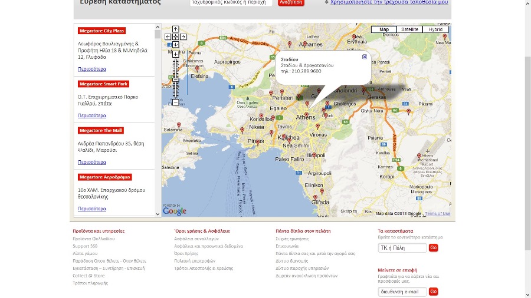Select the marker at Athens International Airport
This screenshot has height=298, width=531.
419,156
